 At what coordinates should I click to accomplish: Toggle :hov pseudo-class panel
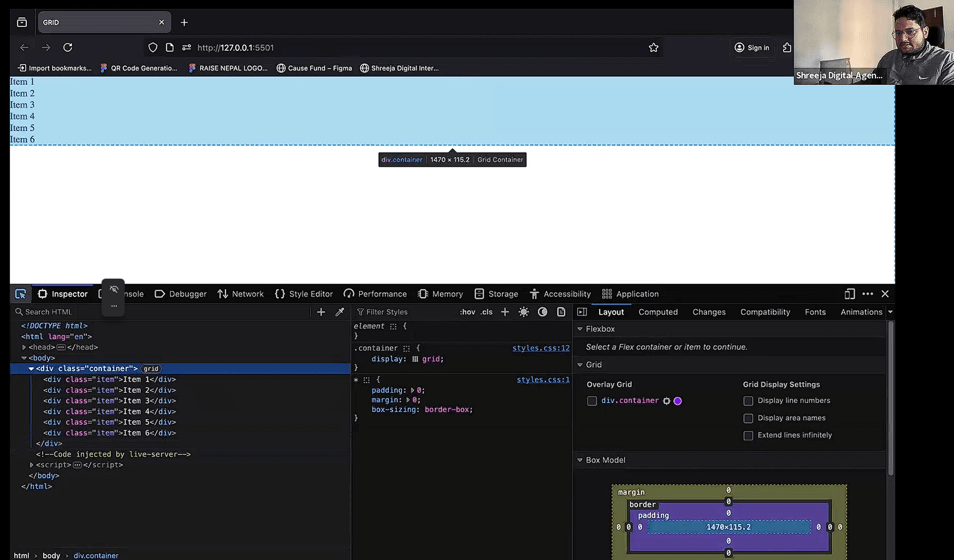point(467,312)
